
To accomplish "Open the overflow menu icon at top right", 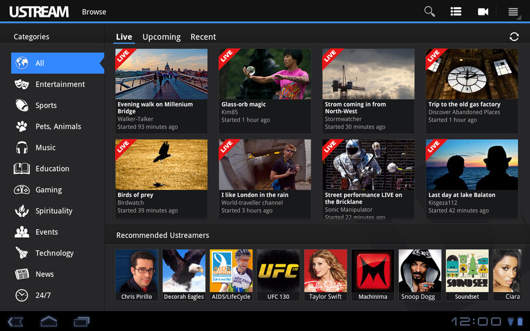I will 513,12.
